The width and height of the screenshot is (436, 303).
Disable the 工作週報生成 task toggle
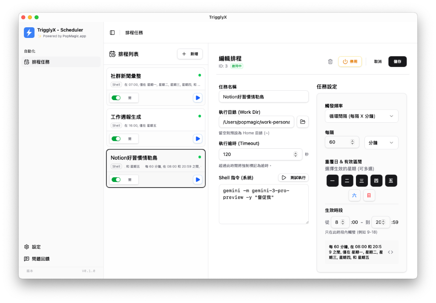(x=115, y=139)
